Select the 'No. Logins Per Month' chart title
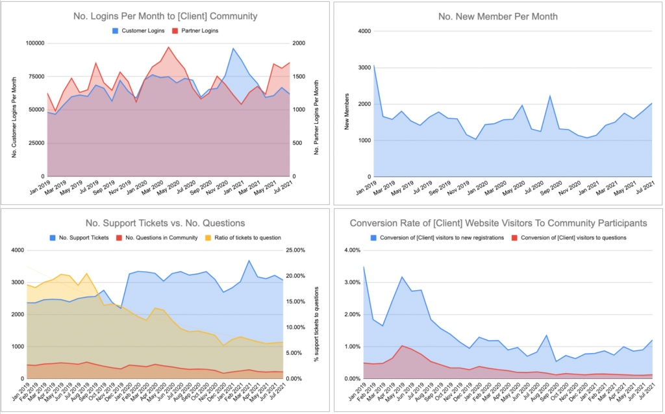 [166, 16]
